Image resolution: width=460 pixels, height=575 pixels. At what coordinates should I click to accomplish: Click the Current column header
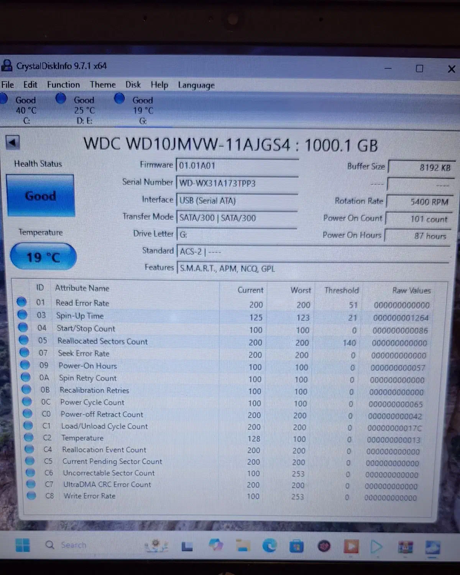coord(250,290)
